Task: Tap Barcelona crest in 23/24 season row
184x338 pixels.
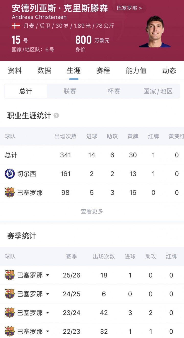Action: pos(10,313)
